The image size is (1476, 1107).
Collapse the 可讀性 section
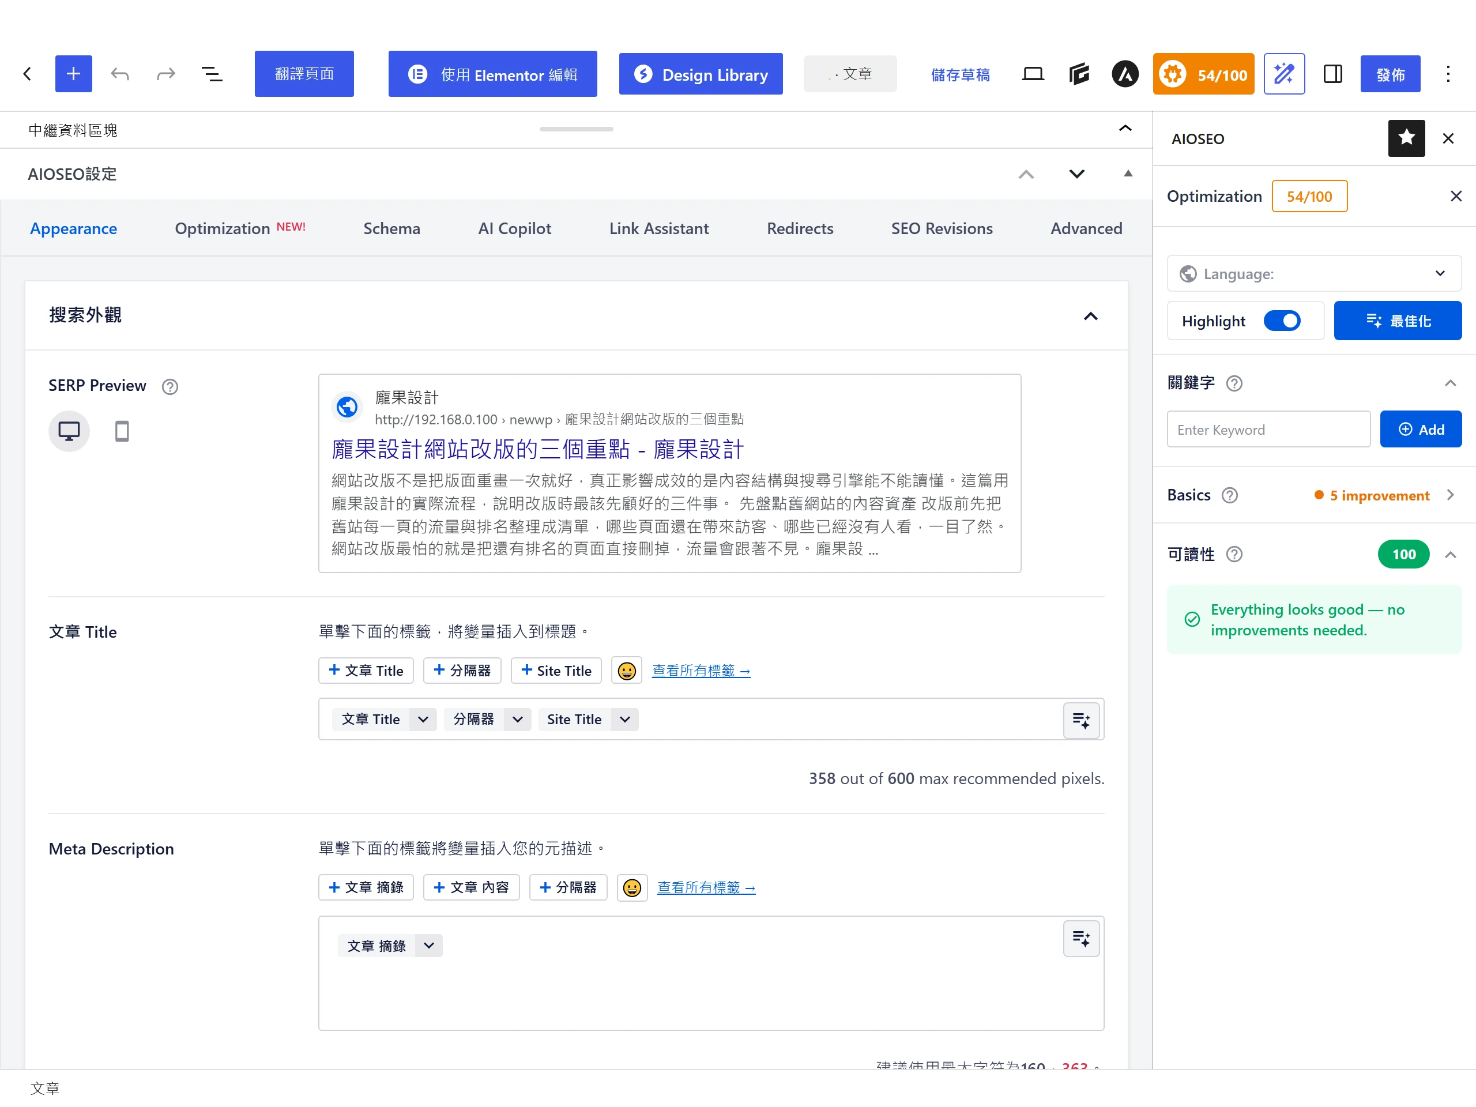pos(1450,555)
